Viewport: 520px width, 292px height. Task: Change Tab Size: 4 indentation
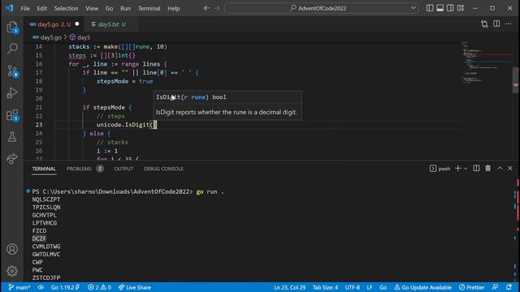pos(325,287)
